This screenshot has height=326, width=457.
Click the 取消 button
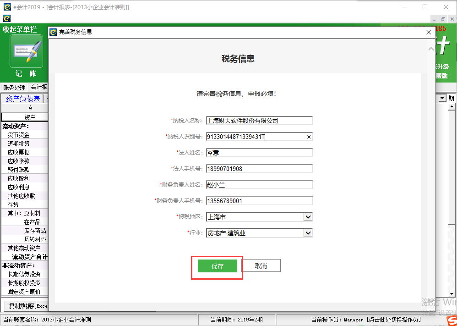click(261, 266)
